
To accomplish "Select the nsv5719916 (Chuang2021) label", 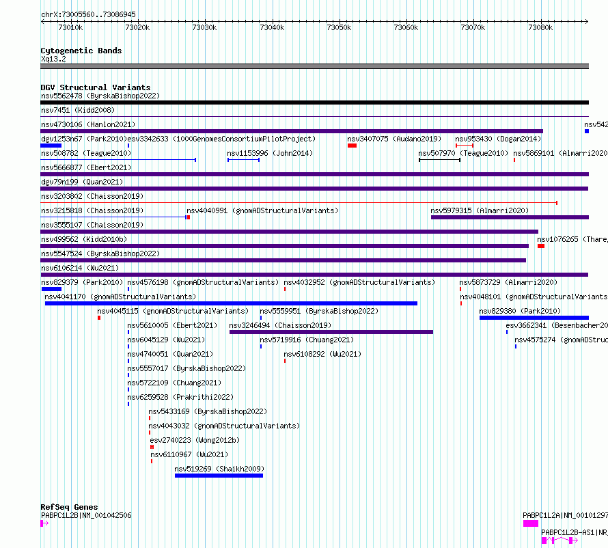I will click(x=307, y=340).
